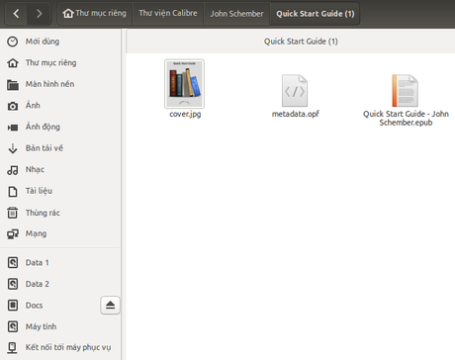Click the Thùng rác trash icon
This screenshot has width=455, height=360.
[13, 213]
